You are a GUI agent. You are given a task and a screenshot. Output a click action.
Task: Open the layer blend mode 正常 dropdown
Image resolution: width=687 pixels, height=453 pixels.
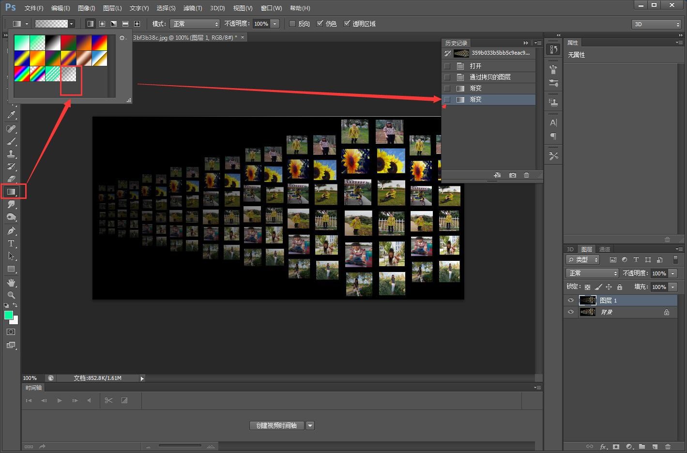pos(593,273)
